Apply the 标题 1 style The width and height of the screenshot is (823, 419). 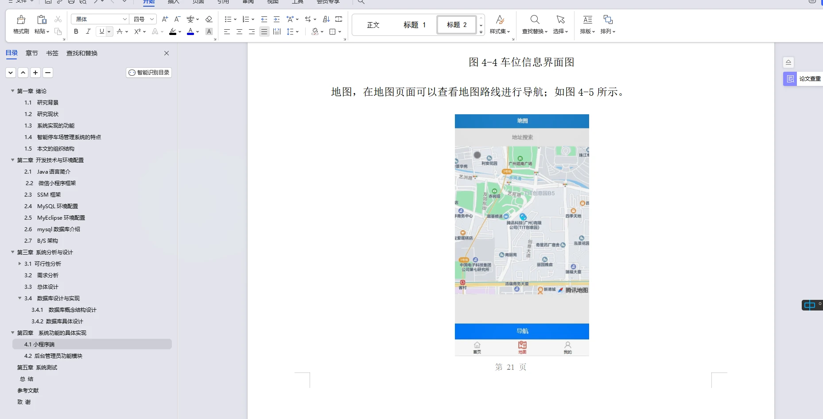(x=415, y=25)
